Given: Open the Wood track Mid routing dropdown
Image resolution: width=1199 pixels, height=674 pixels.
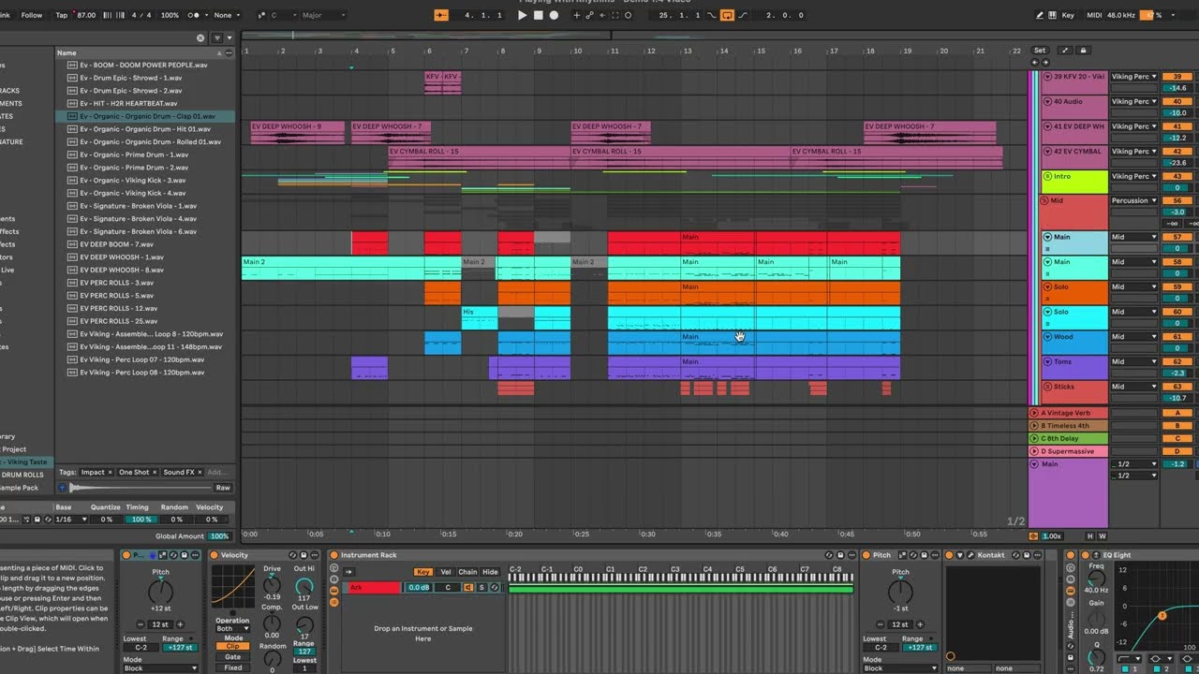Looking at the screenshot, I should click(1134, 337).
